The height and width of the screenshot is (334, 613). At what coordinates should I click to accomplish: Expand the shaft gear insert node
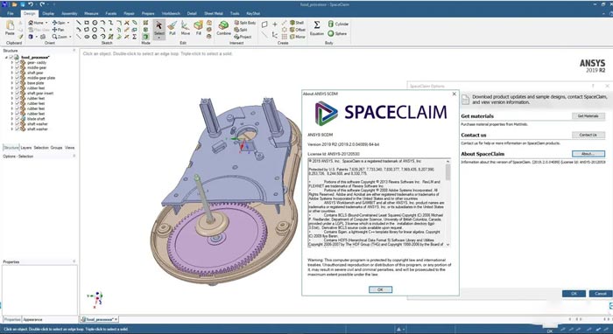click(x=11, y=94)
